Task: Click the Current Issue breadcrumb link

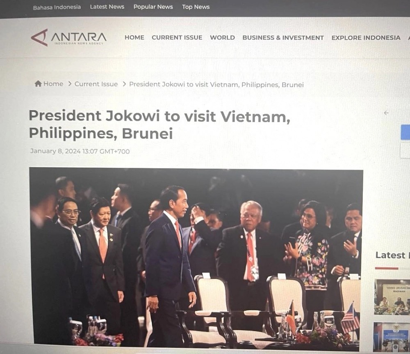Action: pos(96,84)
